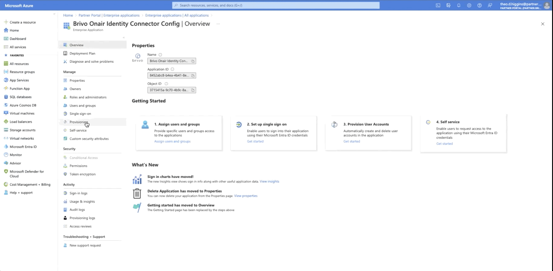Copy the Object ID value
This screenshot has width=553, height=271.
pyautogui.click(x=193, y=90)
